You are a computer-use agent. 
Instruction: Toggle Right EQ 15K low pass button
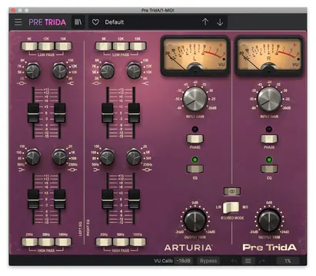tap(138, 46)
